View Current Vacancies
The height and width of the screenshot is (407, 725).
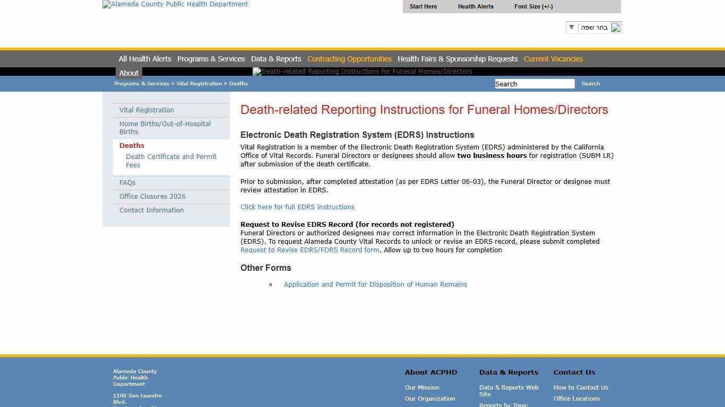(553, 59)
